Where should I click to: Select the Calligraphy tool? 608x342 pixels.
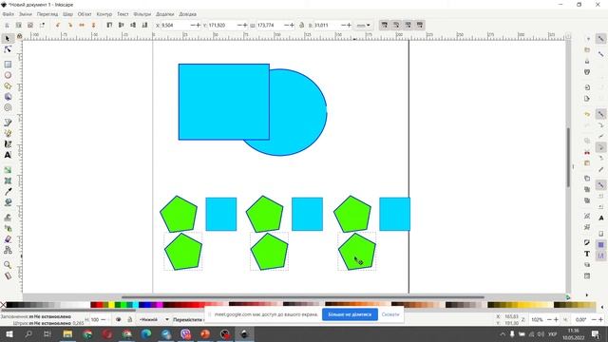(x=8, y=144)
